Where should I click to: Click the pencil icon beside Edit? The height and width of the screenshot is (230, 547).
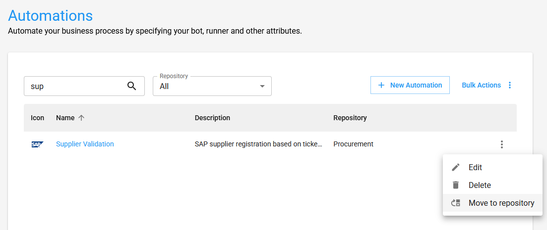click(456, 168)
